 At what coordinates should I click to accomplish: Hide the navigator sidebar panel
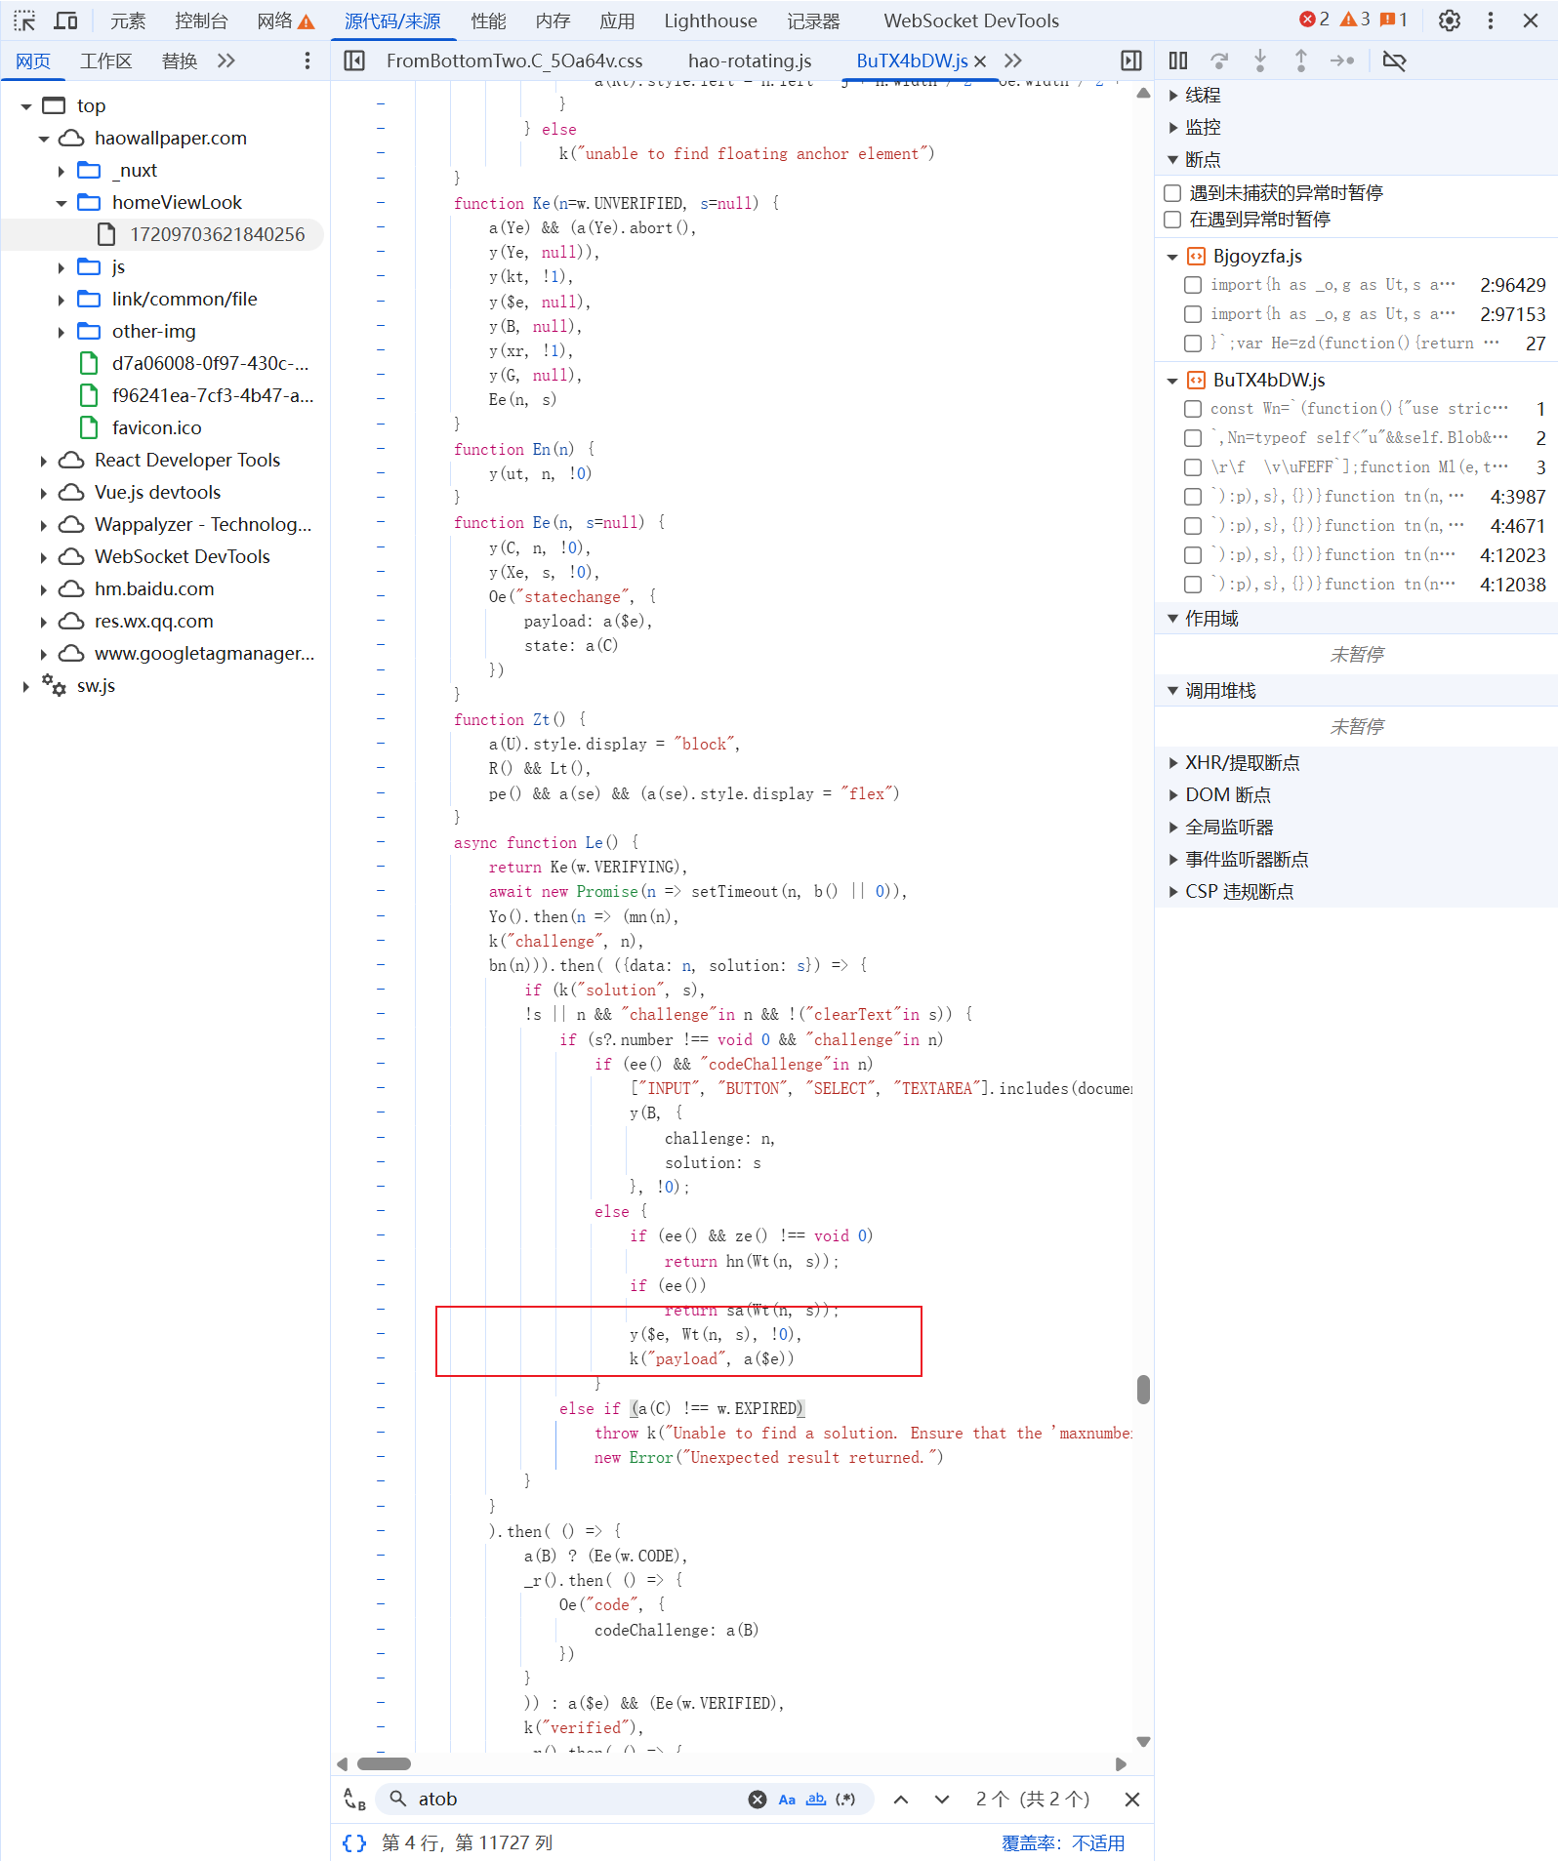(354, 61)
